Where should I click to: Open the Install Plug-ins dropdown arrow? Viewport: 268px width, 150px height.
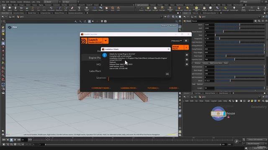click(186, 47)
